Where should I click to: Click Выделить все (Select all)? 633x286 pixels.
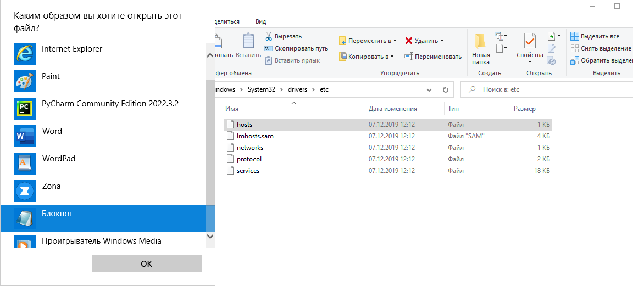click(595, 36)
